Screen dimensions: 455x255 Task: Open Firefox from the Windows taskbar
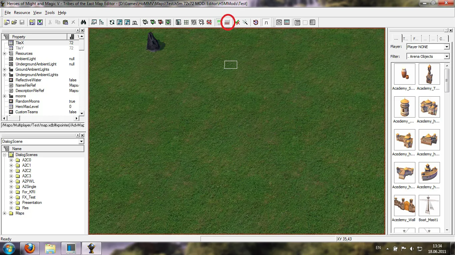point(30,248)
